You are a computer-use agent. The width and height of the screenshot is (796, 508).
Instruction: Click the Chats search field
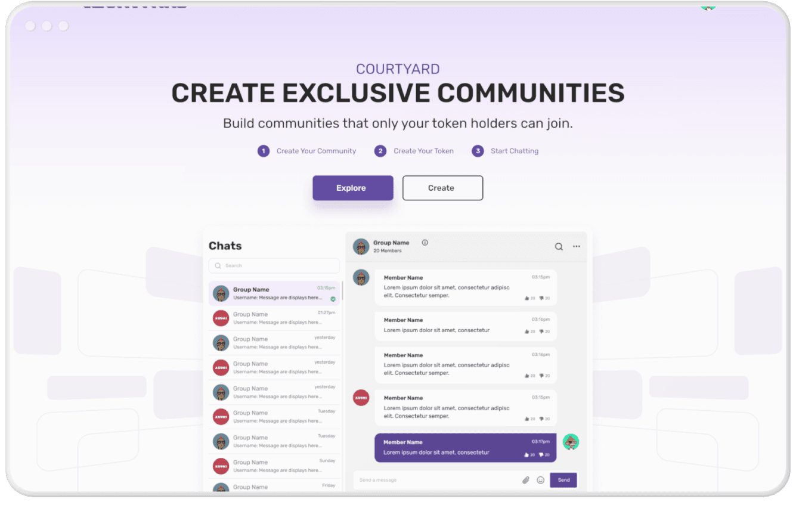click(274, 266)
